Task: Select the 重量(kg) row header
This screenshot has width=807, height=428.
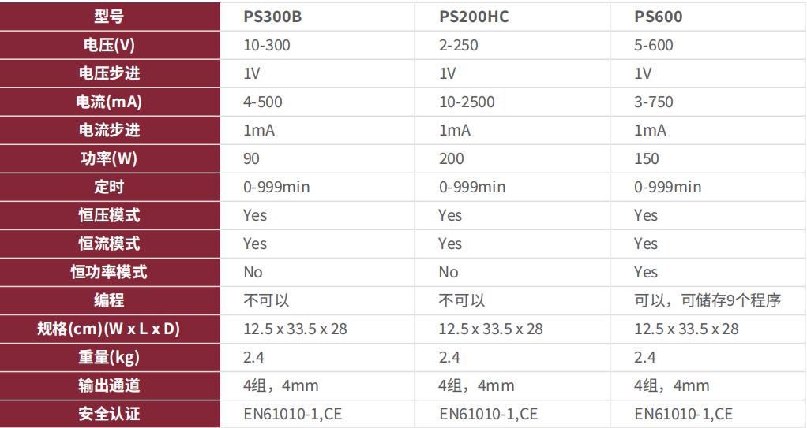Action: click(109, 357)
